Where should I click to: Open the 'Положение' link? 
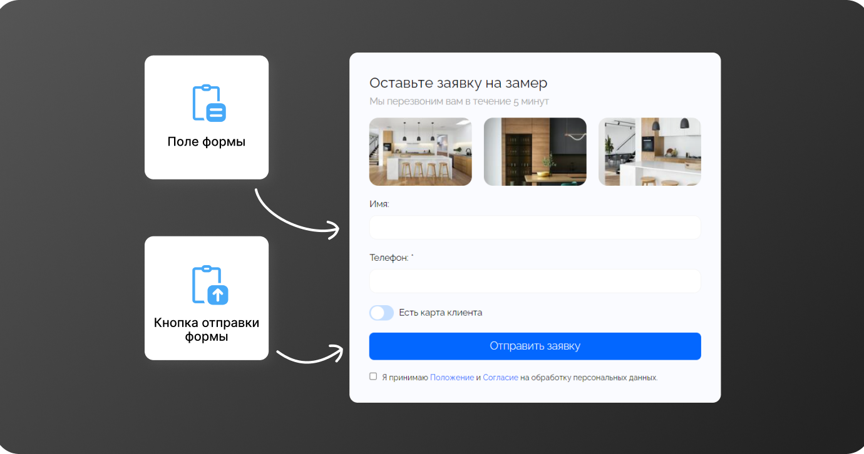pos(452,378)
